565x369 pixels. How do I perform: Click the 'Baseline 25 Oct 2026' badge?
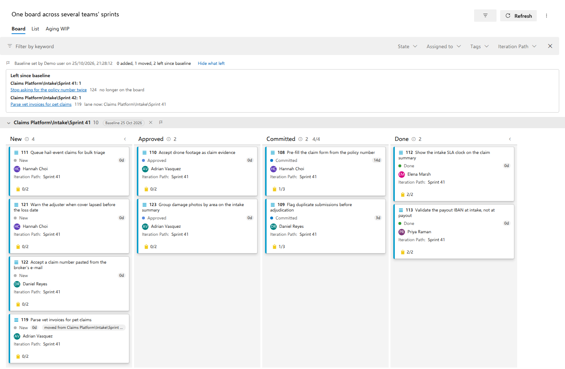point(124,123)
